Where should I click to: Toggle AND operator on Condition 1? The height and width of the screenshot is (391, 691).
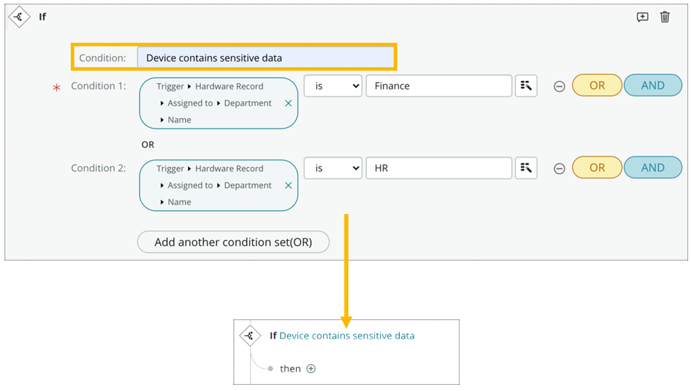pos(653,85)
